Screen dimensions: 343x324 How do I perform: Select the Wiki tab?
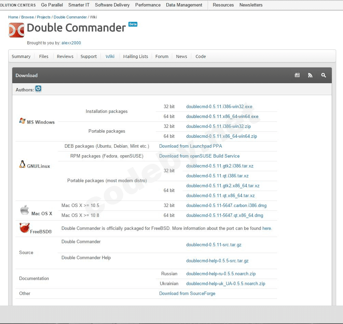pyautogui.click(x=110, y=56)
